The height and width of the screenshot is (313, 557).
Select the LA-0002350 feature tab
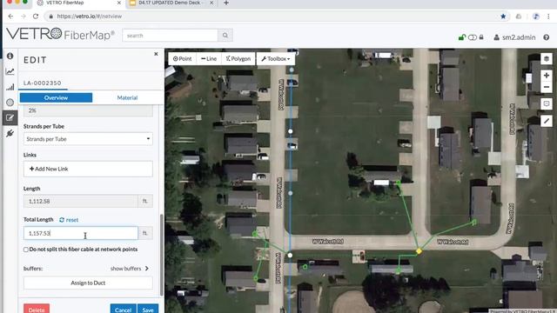[43, 83]
